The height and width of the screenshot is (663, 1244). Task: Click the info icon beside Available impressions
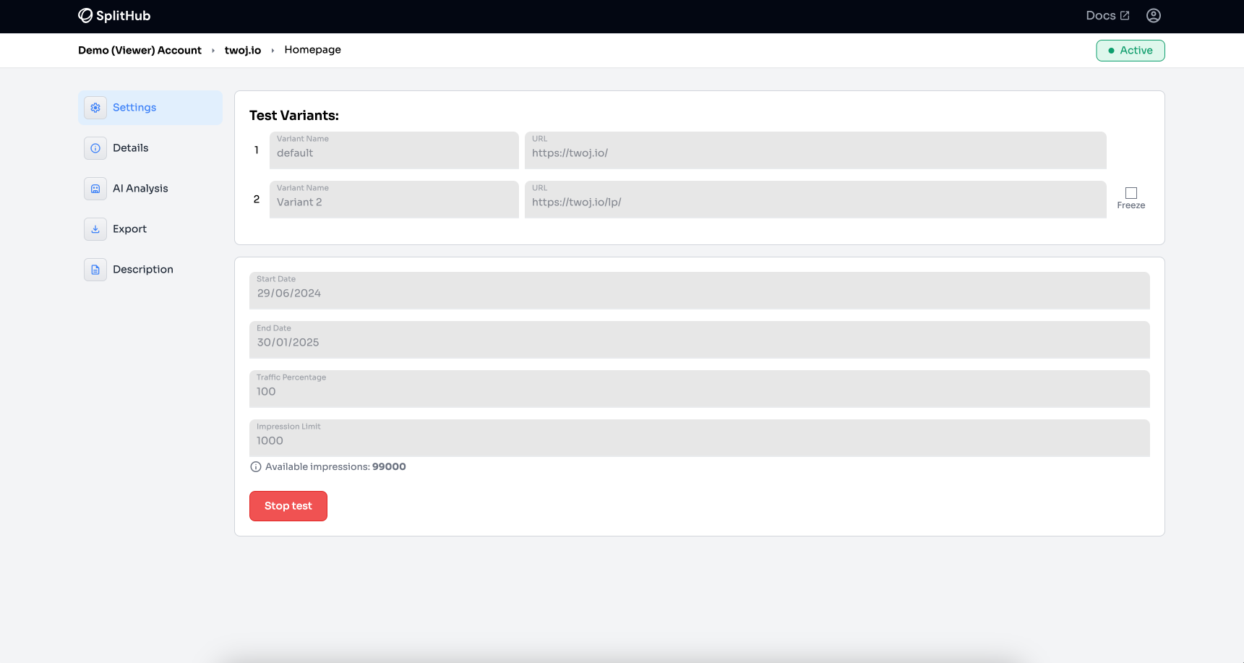point(256,467)
